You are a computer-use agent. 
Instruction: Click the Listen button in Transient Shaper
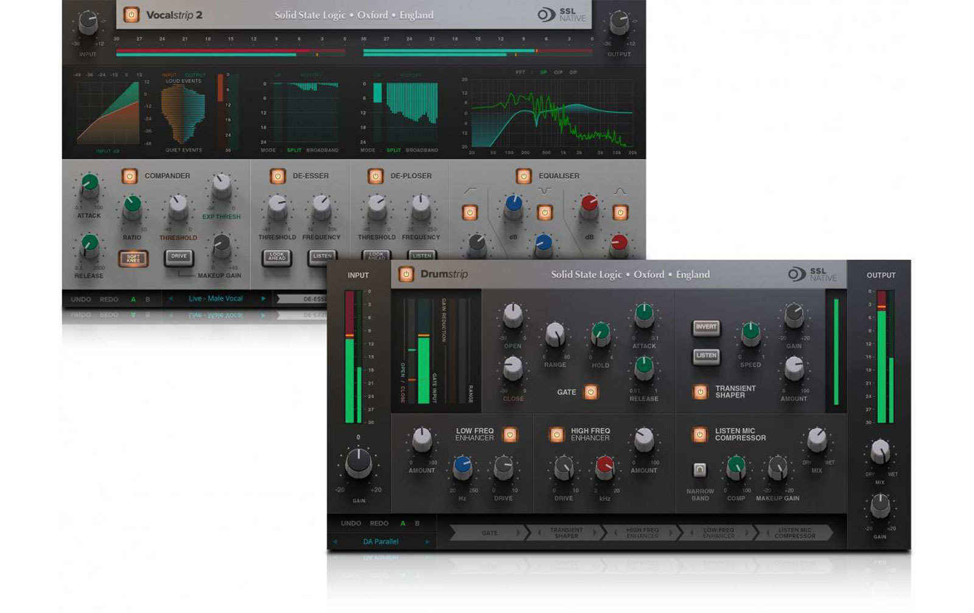[x=706, y=356]
